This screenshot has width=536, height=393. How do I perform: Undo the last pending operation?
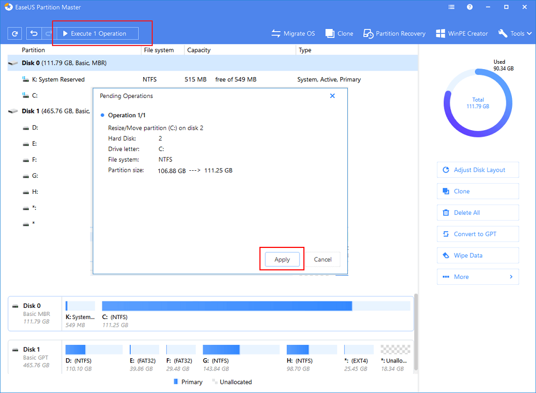click(34, 33)
